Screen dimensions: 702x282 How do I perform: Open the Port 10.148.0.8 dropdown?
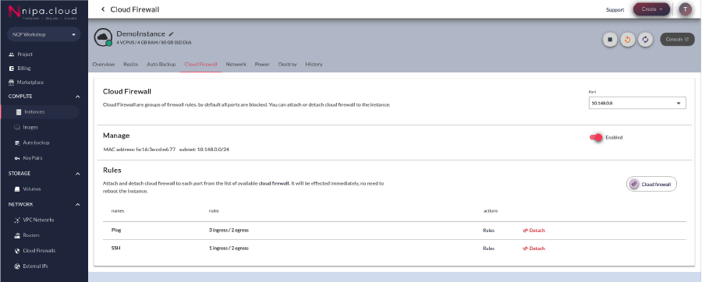637,103
